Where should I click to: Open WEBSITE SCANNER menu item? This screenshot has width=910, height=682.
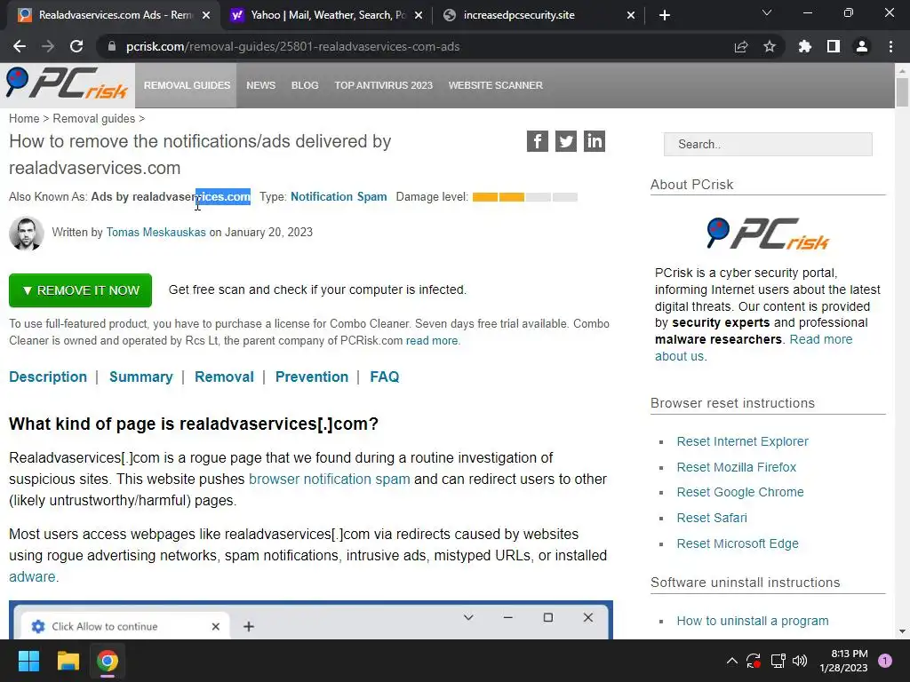[x=496, y=85]
